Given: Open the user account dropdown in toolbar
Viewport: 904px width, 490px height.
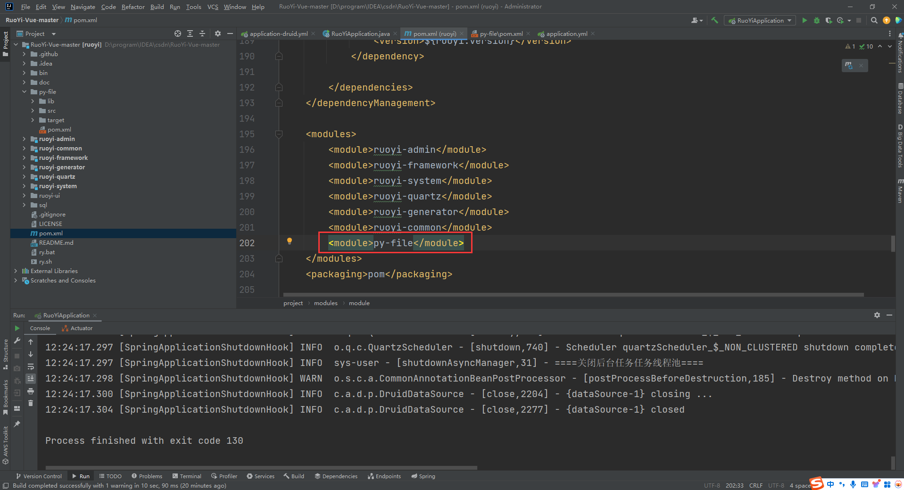Looking at the screenshot, I should (697, 20).
